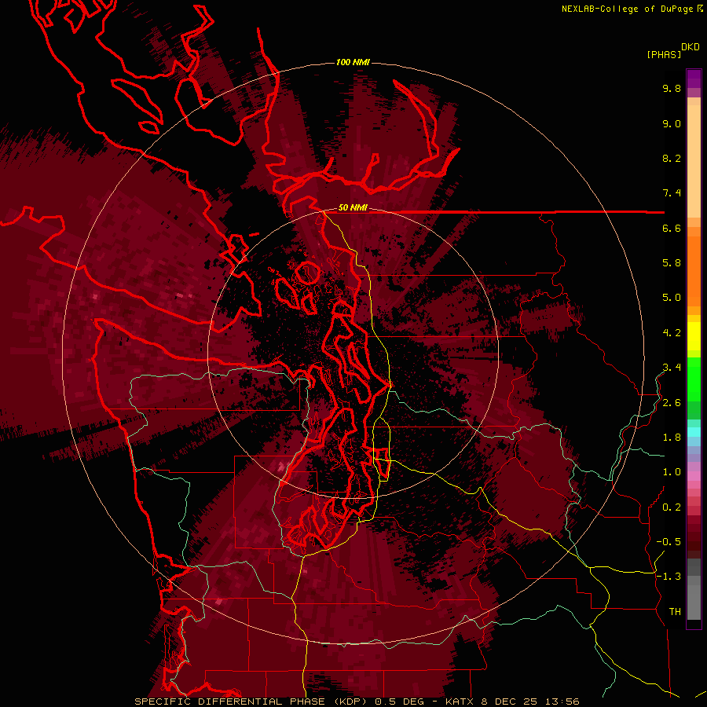Click the 13:56 timestamp text
707x707 pixels.
point(562,702)
